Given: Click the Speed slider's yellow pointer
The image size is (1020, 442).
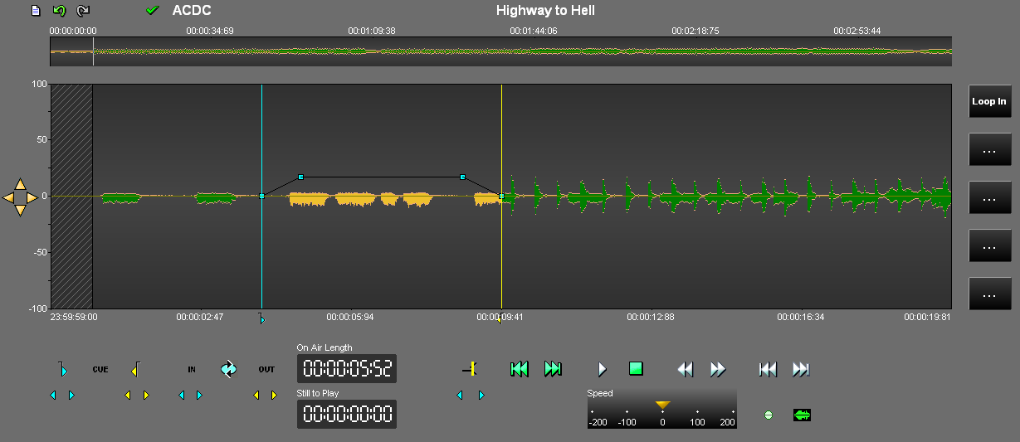Looking at the screenshot, I should pyautogui.click(x=662, y=405).
